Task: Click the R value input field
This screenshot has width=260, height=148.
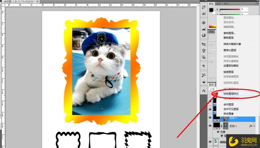Action: coord(244,9)
